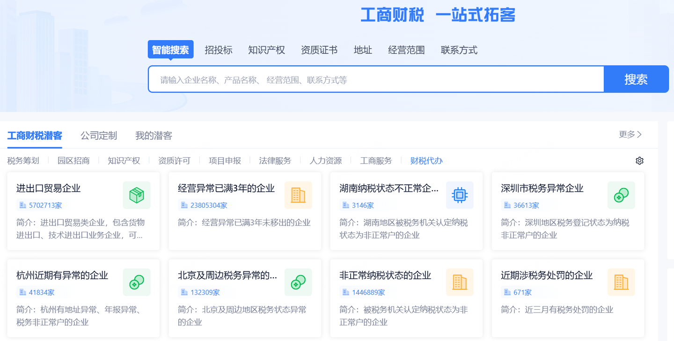Select the 公司定制 tab

click(x=99, y=136)
